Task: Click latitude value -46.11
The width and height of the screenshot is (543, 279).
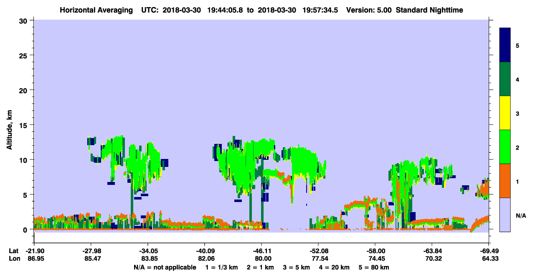Action: (261, 251)
